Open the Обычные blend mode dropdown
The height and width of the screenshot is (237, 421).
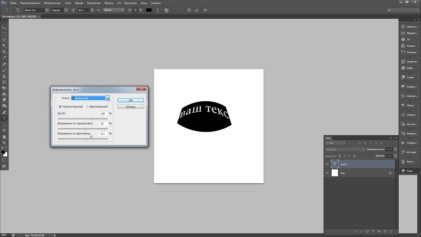point(345,149)
